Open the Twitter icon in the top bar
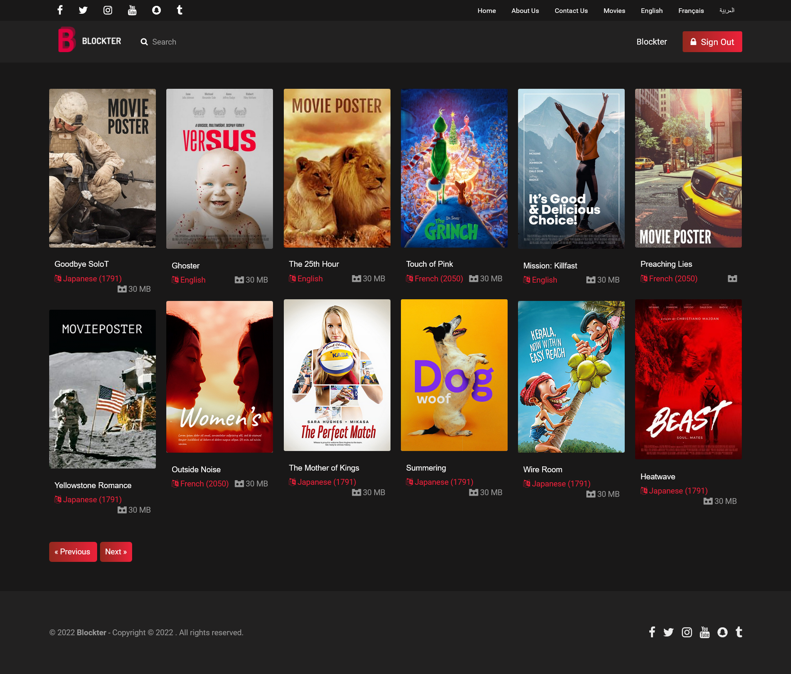The width and height of the screenshot is (791, 674). pos(83,10)
